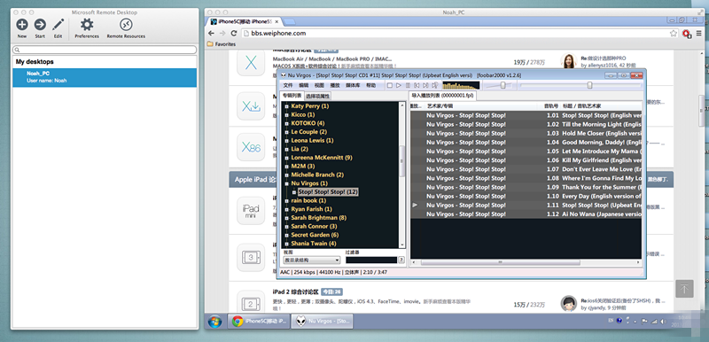
Task: Reload the bbs.weiphone.com page
Action: [234, 34]
